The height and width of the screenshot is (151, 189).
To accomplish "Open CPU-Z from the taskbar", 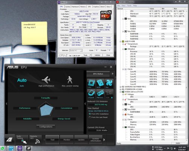I will tap(20, 148).
